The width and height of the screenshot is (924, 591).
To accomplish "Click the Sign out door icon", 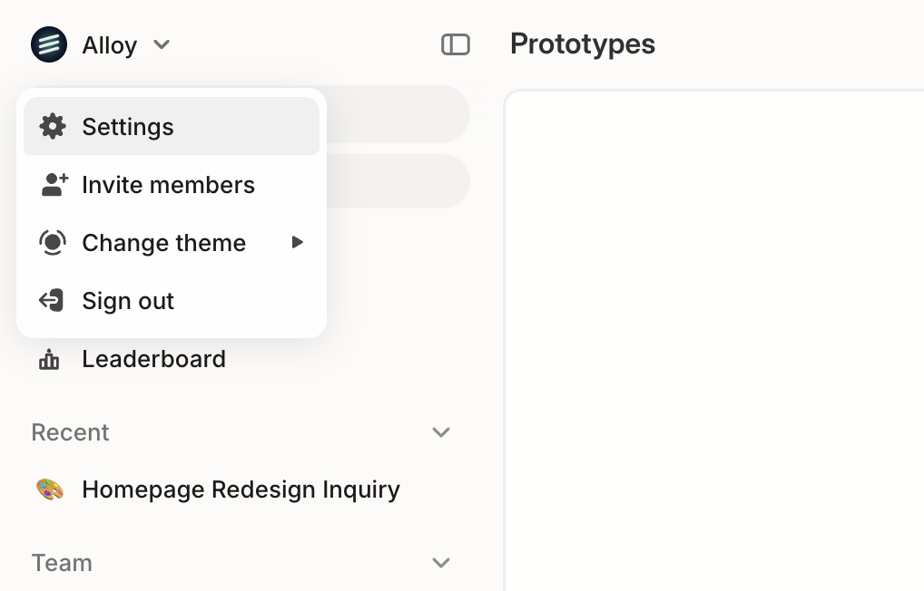I will [x=53, y=300].
